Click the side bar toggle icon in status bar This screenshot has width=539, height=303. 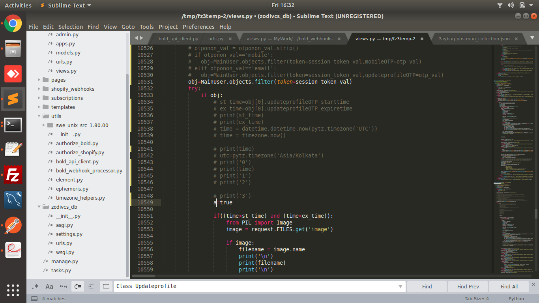34,299
